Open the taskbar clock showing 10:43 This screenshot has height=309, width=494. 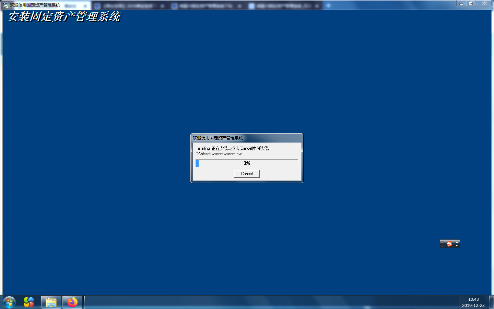pos(473,302)
